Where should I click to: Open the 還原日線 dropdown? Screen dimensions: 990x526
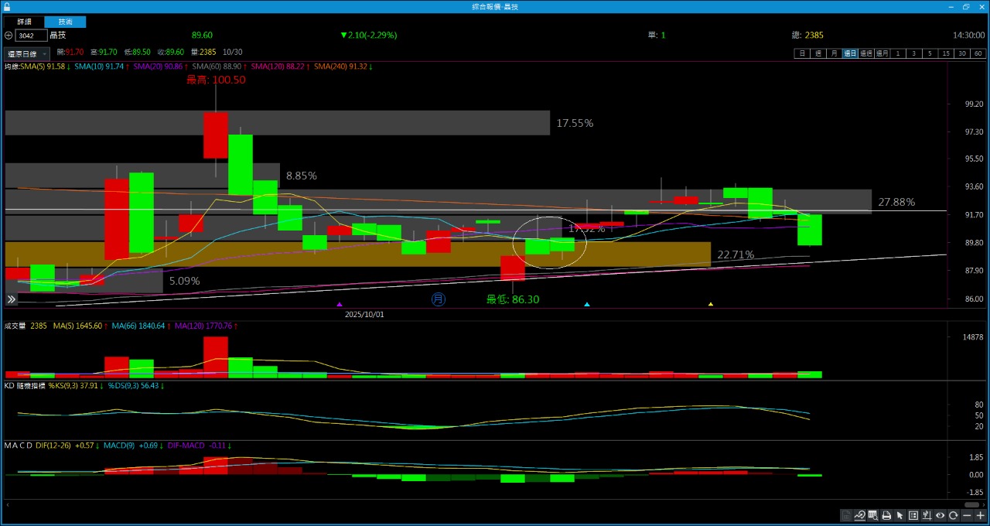pos(27,54)
